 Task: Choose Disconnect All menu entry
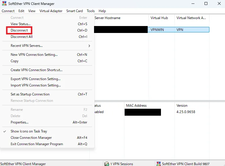tap(47, 37)
